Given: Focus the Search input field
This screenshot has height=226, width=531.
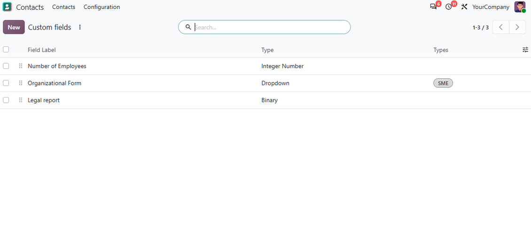Looking at the screenshot, I should [x=271, y=27].
